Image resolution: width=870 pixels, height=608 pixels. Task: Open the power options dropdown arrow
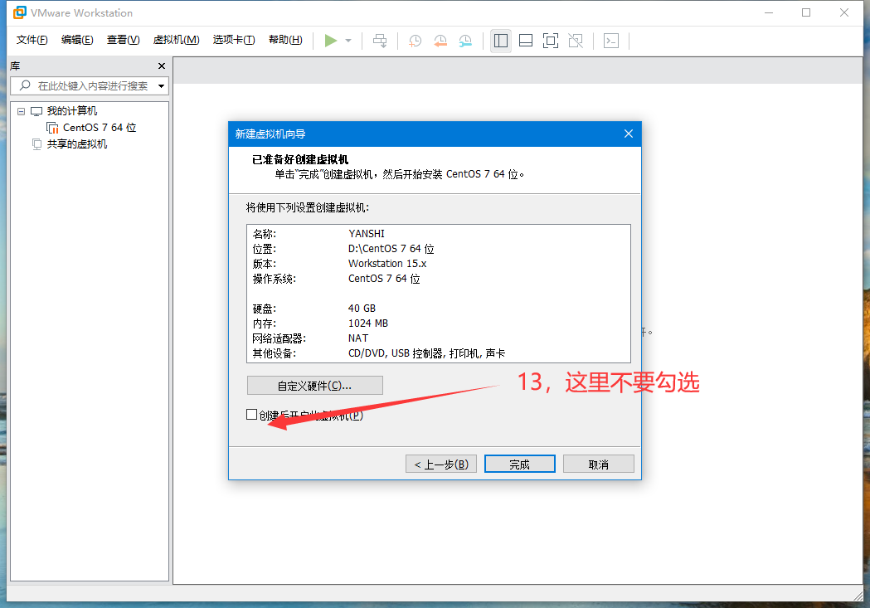348,41
